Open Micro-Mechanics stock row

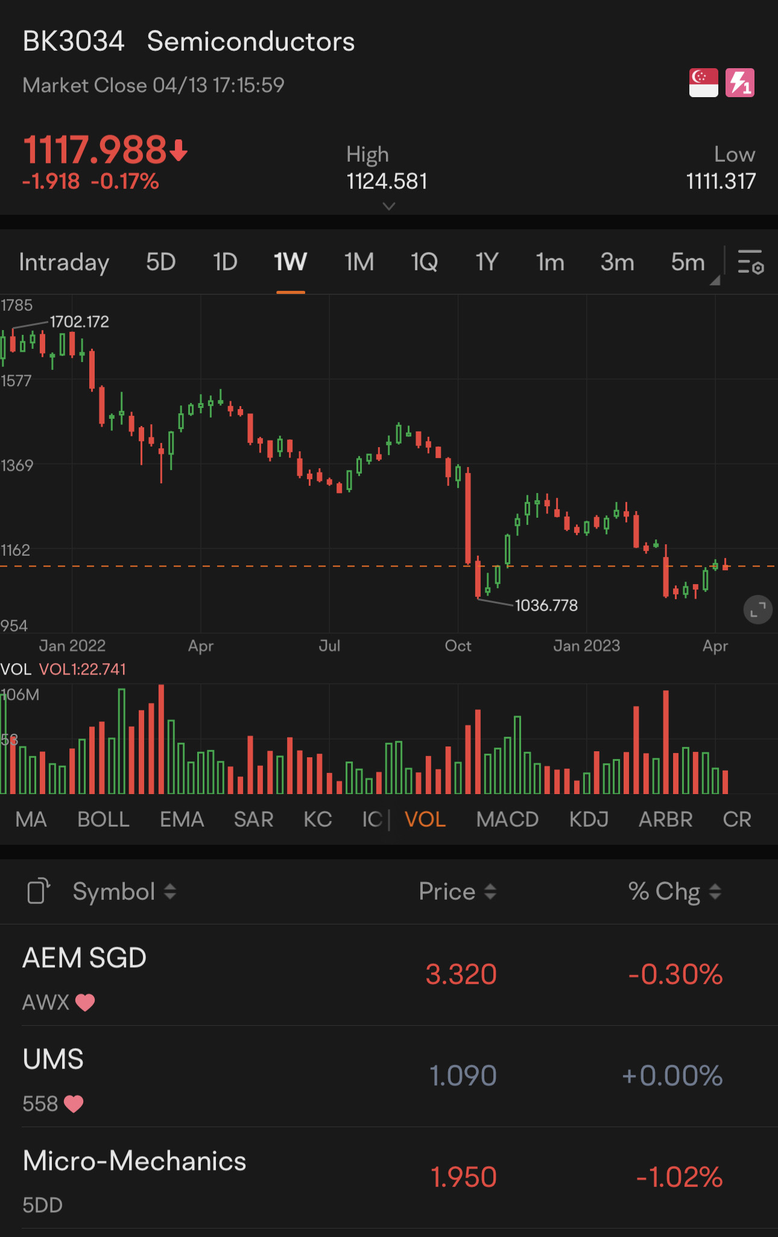tap(389, 1178)
